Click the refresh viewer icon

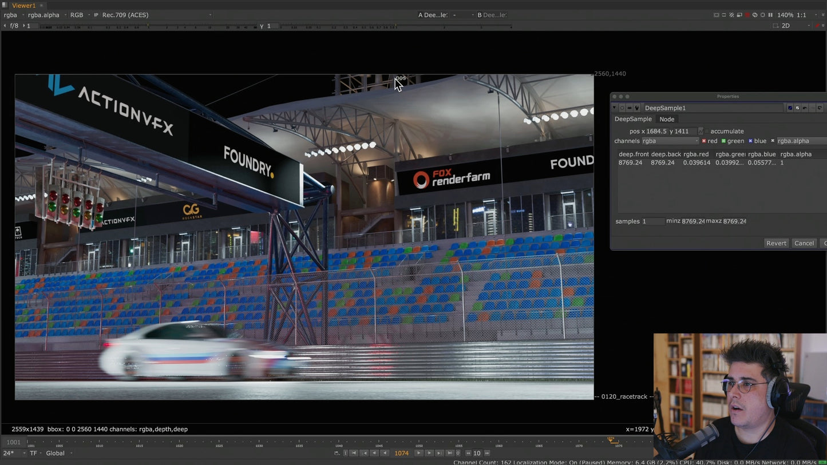tap(755, 15)
